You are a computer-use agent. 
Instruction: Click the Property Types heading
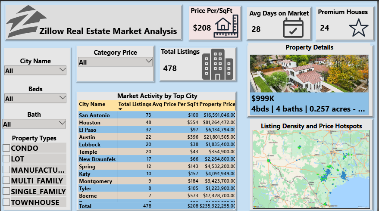pyautogui.click(x=34, y=138)
